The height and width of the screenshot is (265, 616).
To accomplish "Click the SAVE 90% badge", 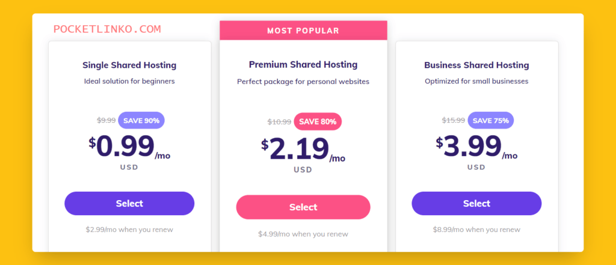I will [141, 120].
